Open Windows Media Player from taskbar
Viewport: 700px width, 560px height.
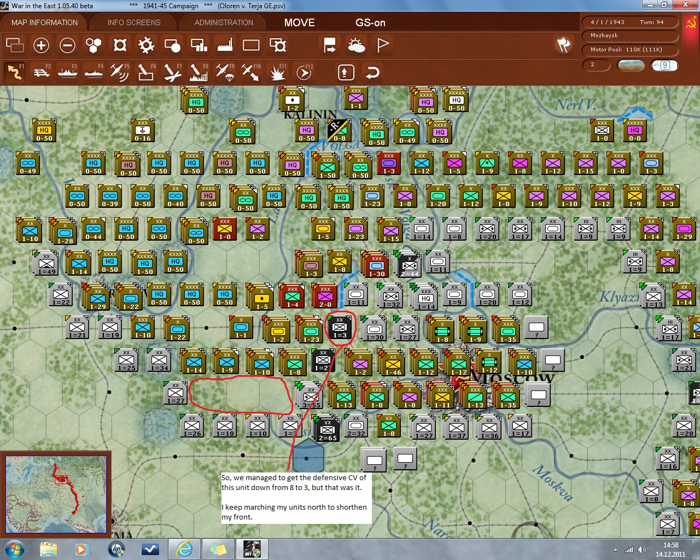(x=81, y=549)
